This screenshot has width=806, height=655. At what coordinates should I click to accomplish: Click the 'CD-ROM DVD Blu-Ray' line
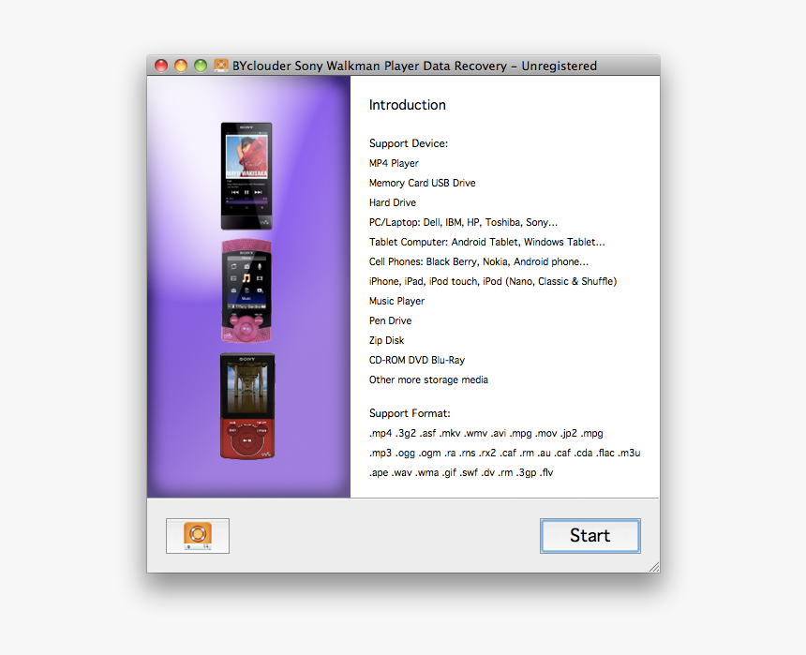pos(416,360)
